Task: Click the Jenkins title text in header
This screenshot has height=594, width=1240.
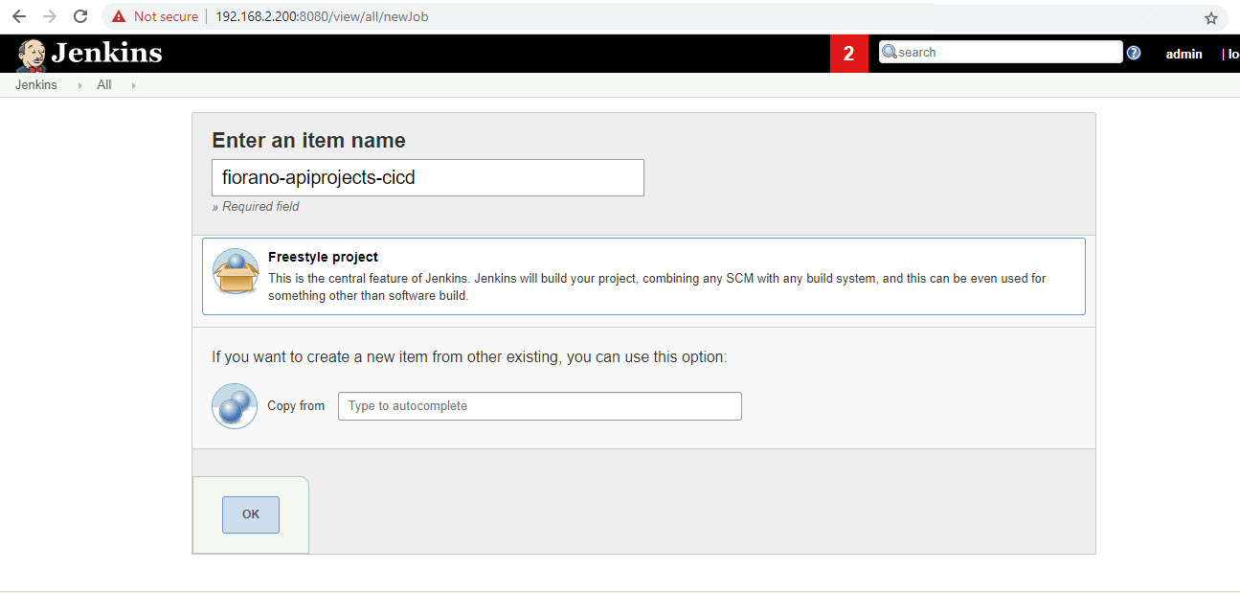Action: point(107,53)
